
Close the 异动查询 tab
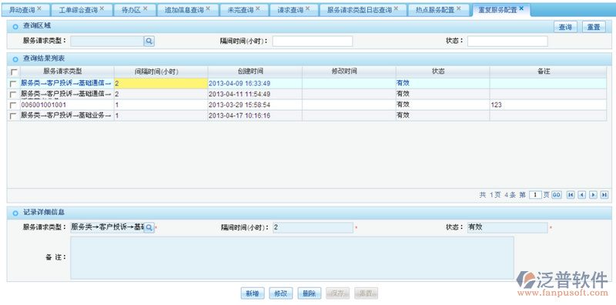[39, 8]
